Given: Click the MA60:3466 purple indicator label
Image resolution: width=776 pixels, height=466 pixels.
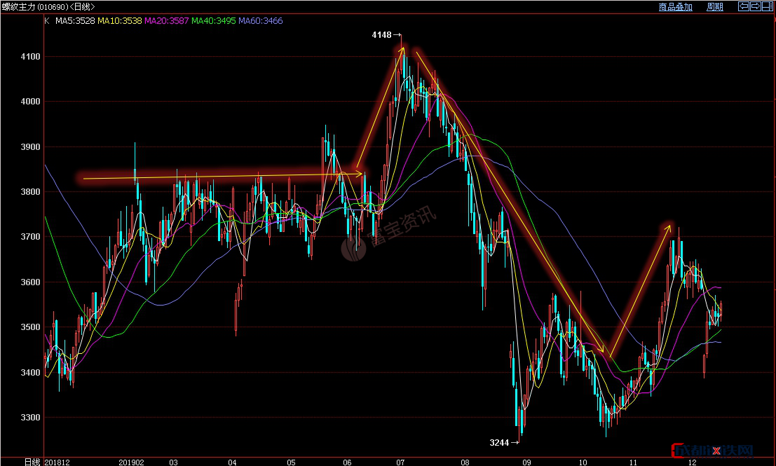Looking at the screenshot, I should pos(261,21).
